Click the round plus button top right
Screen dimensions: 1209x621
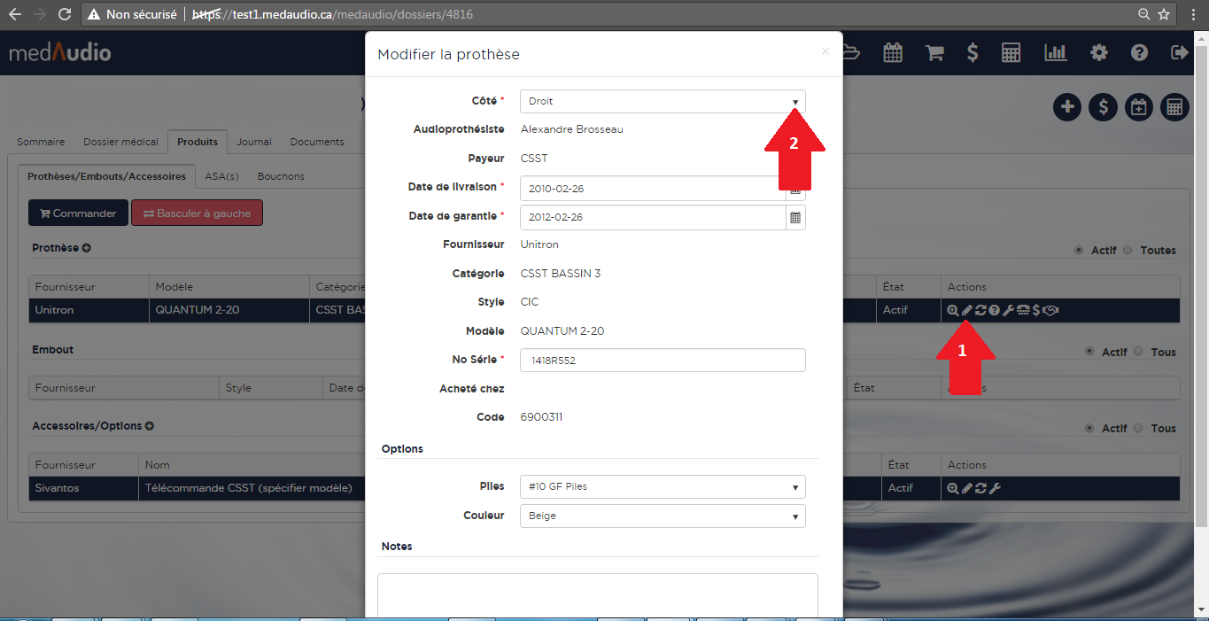(1067, 107)
